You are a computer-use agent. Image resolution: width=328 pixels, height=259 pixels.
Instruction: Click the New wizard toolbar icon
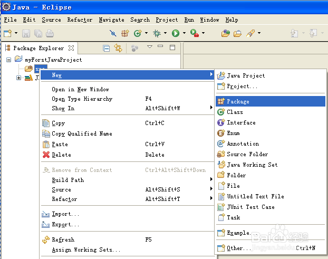8,33
